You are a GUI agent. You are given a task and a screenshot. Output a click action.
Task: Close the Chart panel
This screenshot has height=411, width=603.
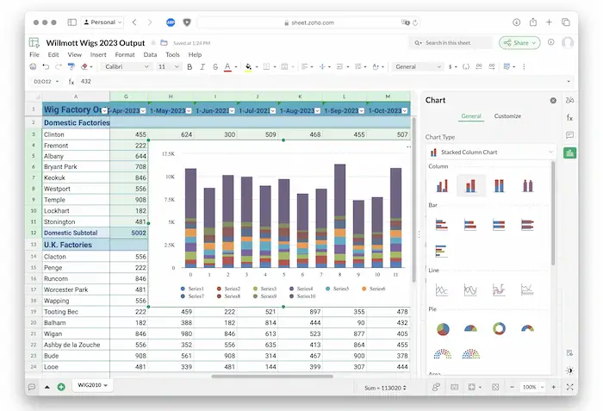[x=553, y=101]
